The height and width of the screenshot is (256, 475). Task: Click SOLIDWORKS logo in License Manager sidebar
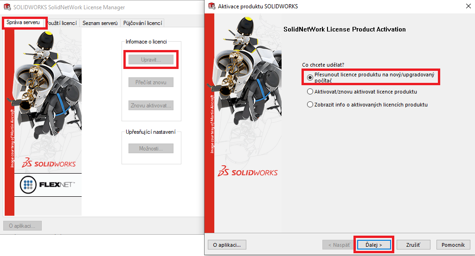click(49, 163)
